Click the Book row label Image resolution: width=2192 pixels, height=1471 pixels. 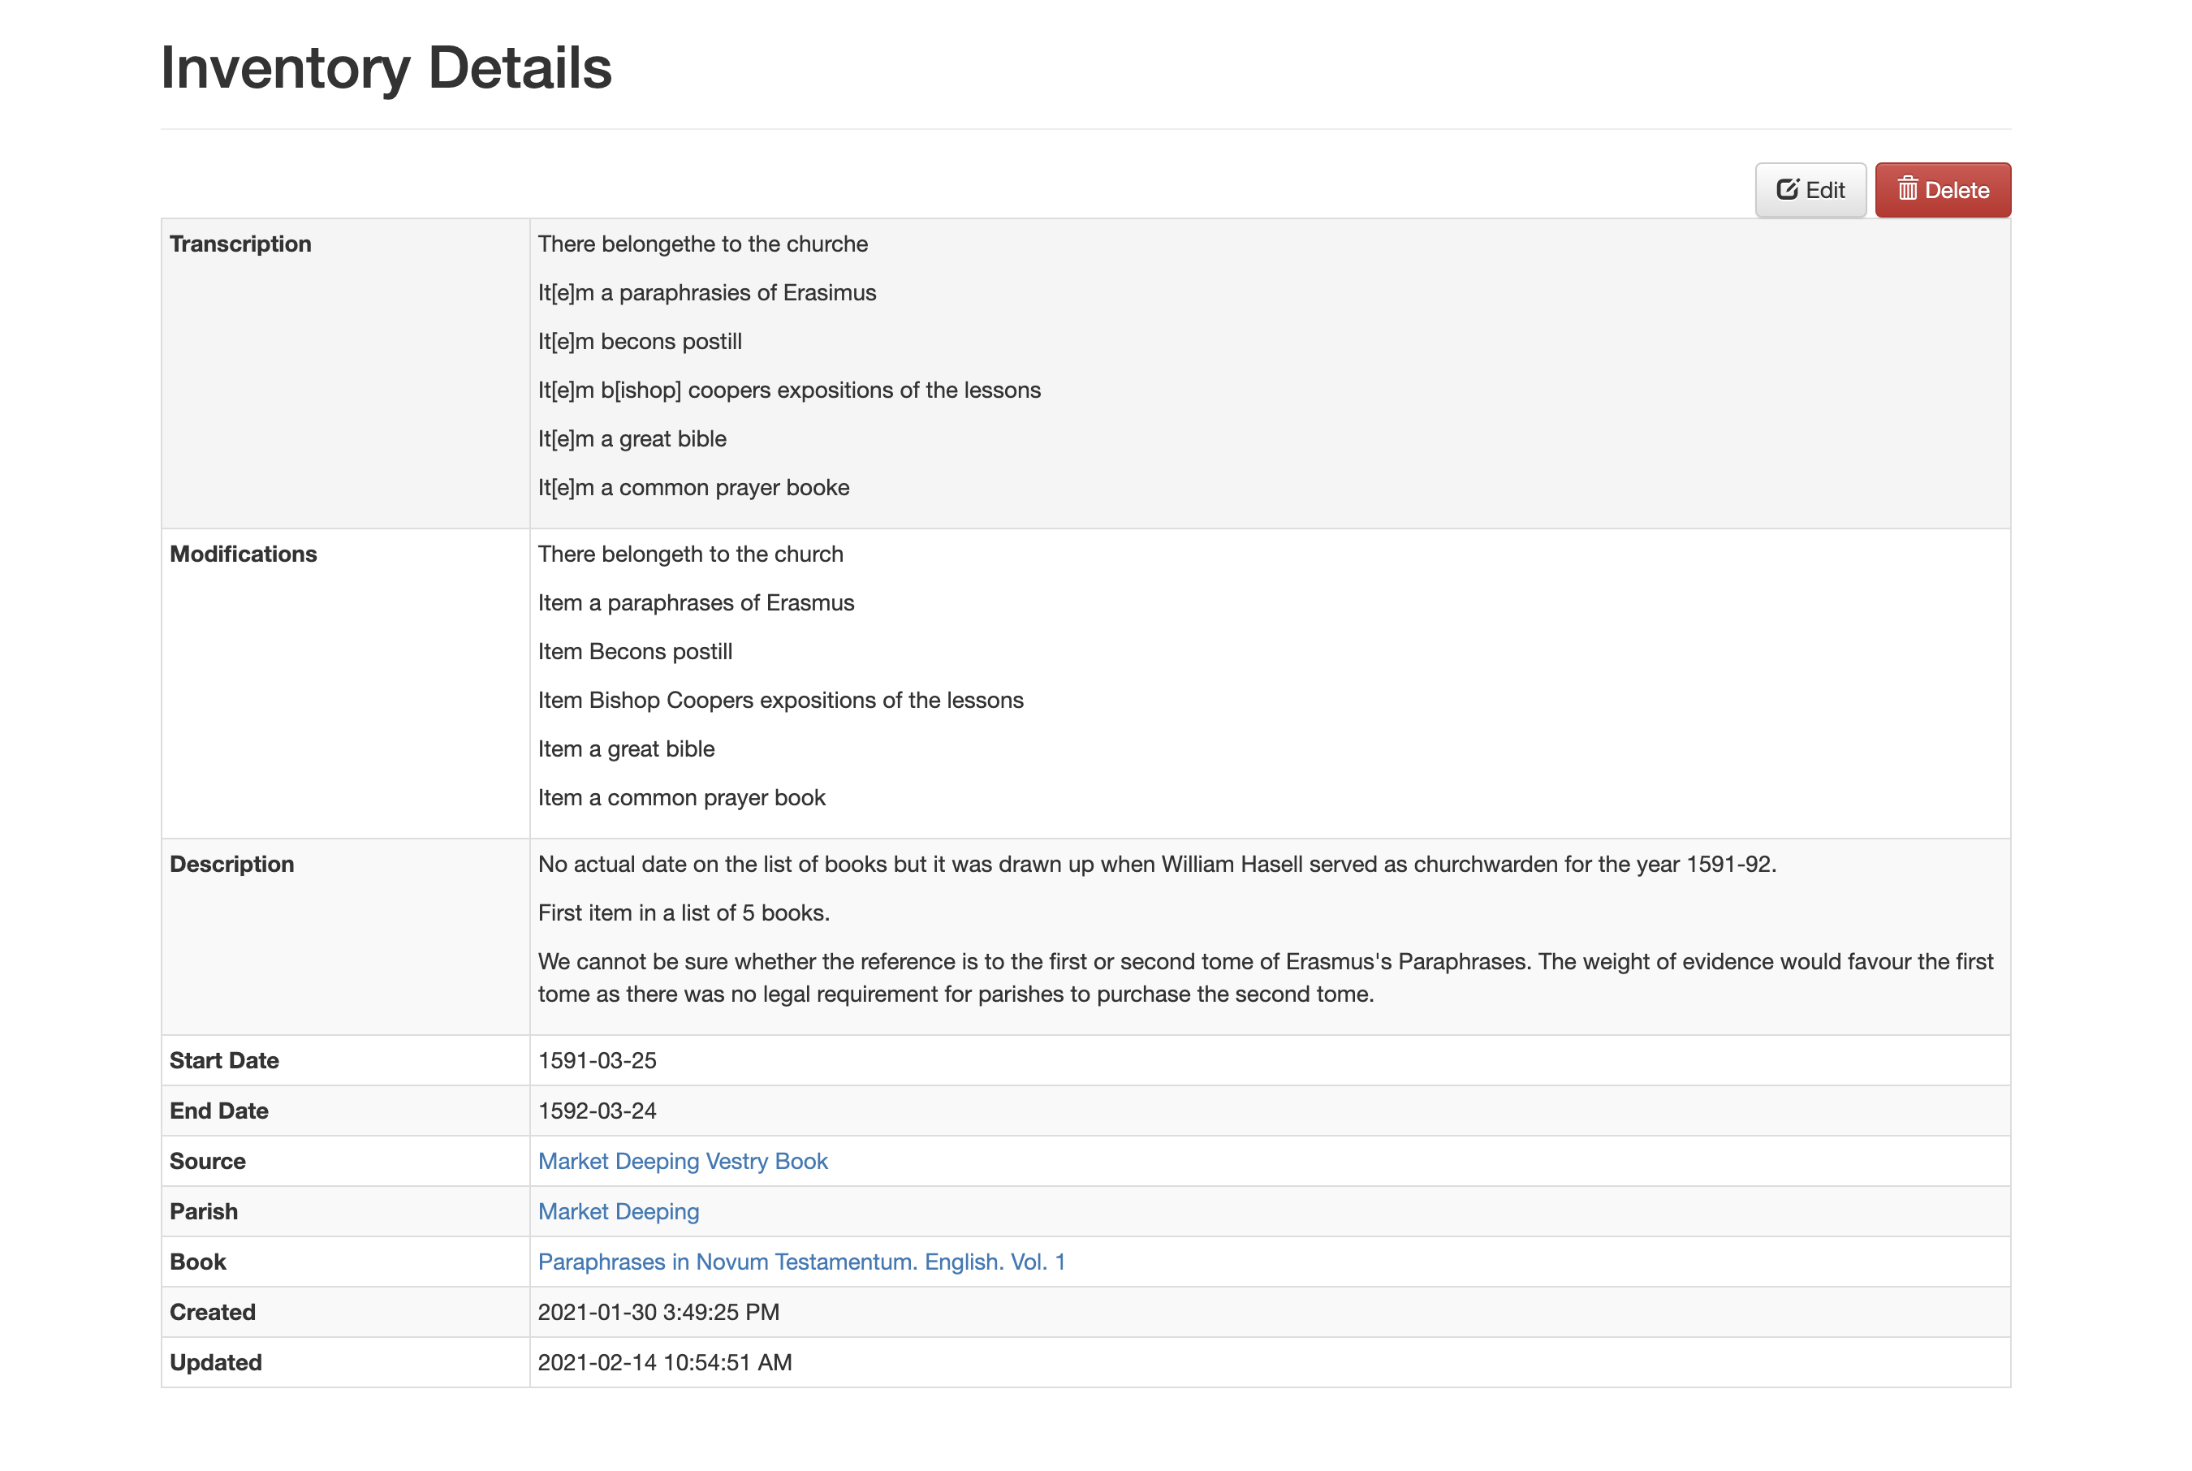tap(197, 1262)
